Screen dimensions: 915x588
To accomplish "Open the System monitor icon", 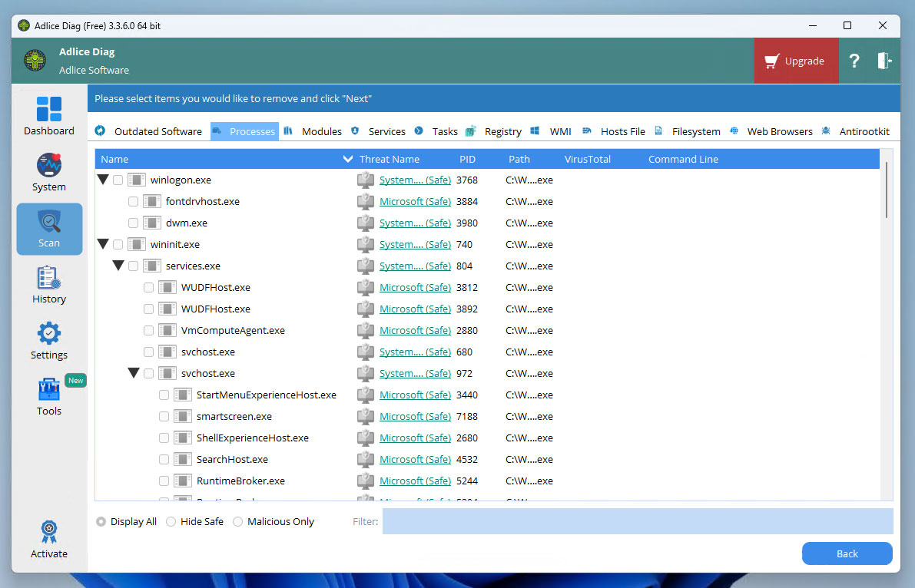I will [49, 165].
